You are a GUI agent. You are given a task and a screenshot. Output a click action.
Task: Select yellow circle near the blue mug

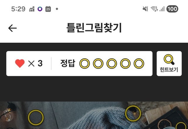181,125
